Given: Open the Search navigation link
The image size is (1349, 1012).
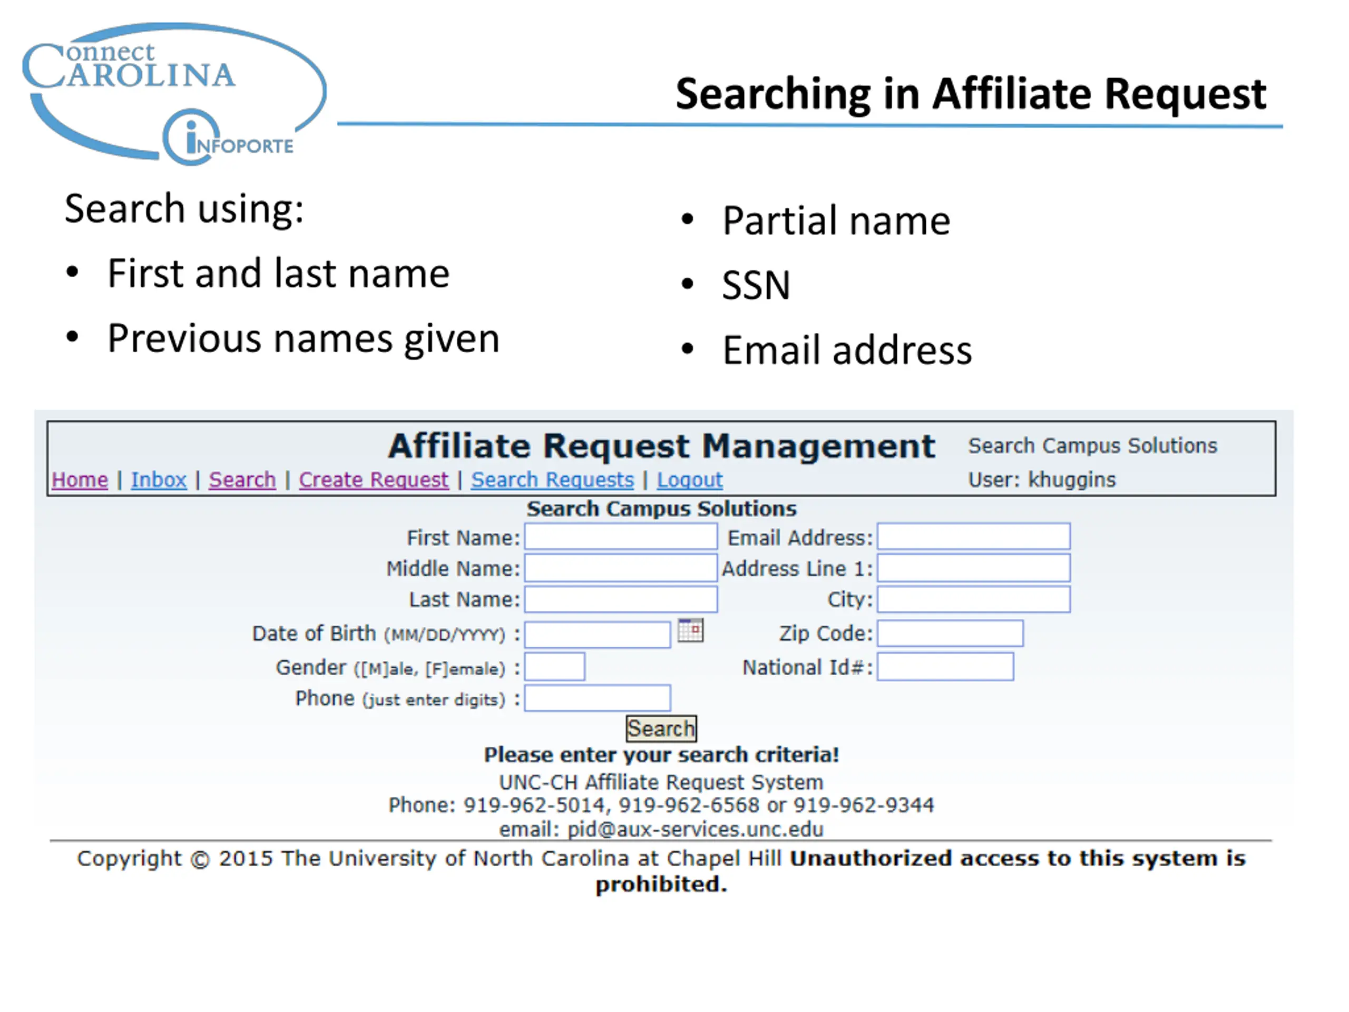Looking at the screenshot, I should pyautogui.click(x=242, y=480).
